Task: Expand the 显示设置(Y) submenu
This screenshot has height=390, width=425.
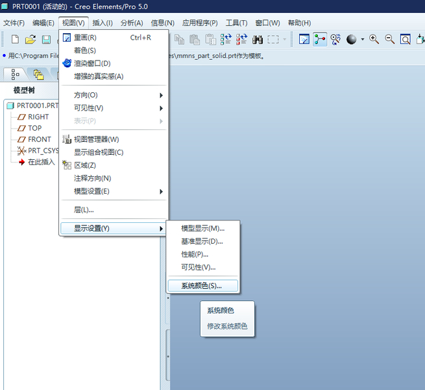Action: click(x=114, y=228)
